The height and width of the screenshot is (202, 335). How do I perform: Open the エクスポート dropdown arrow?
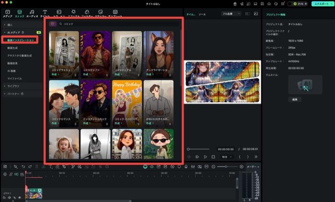click(332, 4)
